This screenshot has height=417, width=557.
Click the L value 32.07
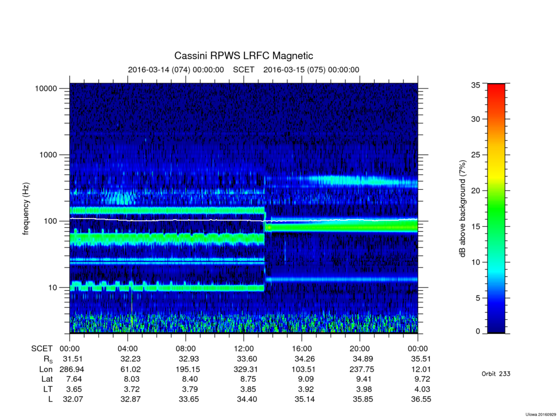coord(73,399)
